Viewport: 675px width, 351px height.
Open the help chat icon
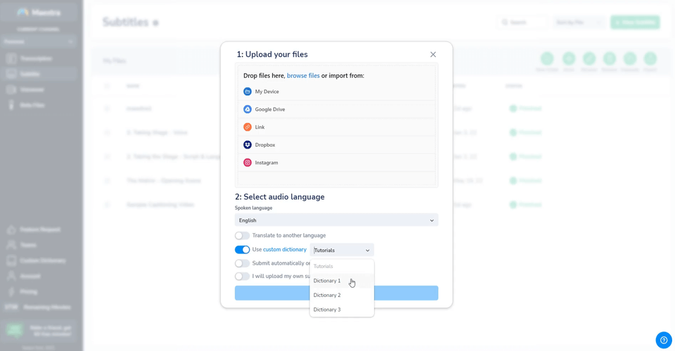[664, 340]
